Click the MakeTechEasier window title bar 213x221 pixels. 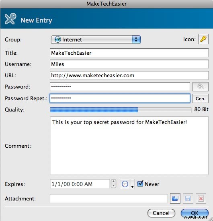(x=106, y=4)
